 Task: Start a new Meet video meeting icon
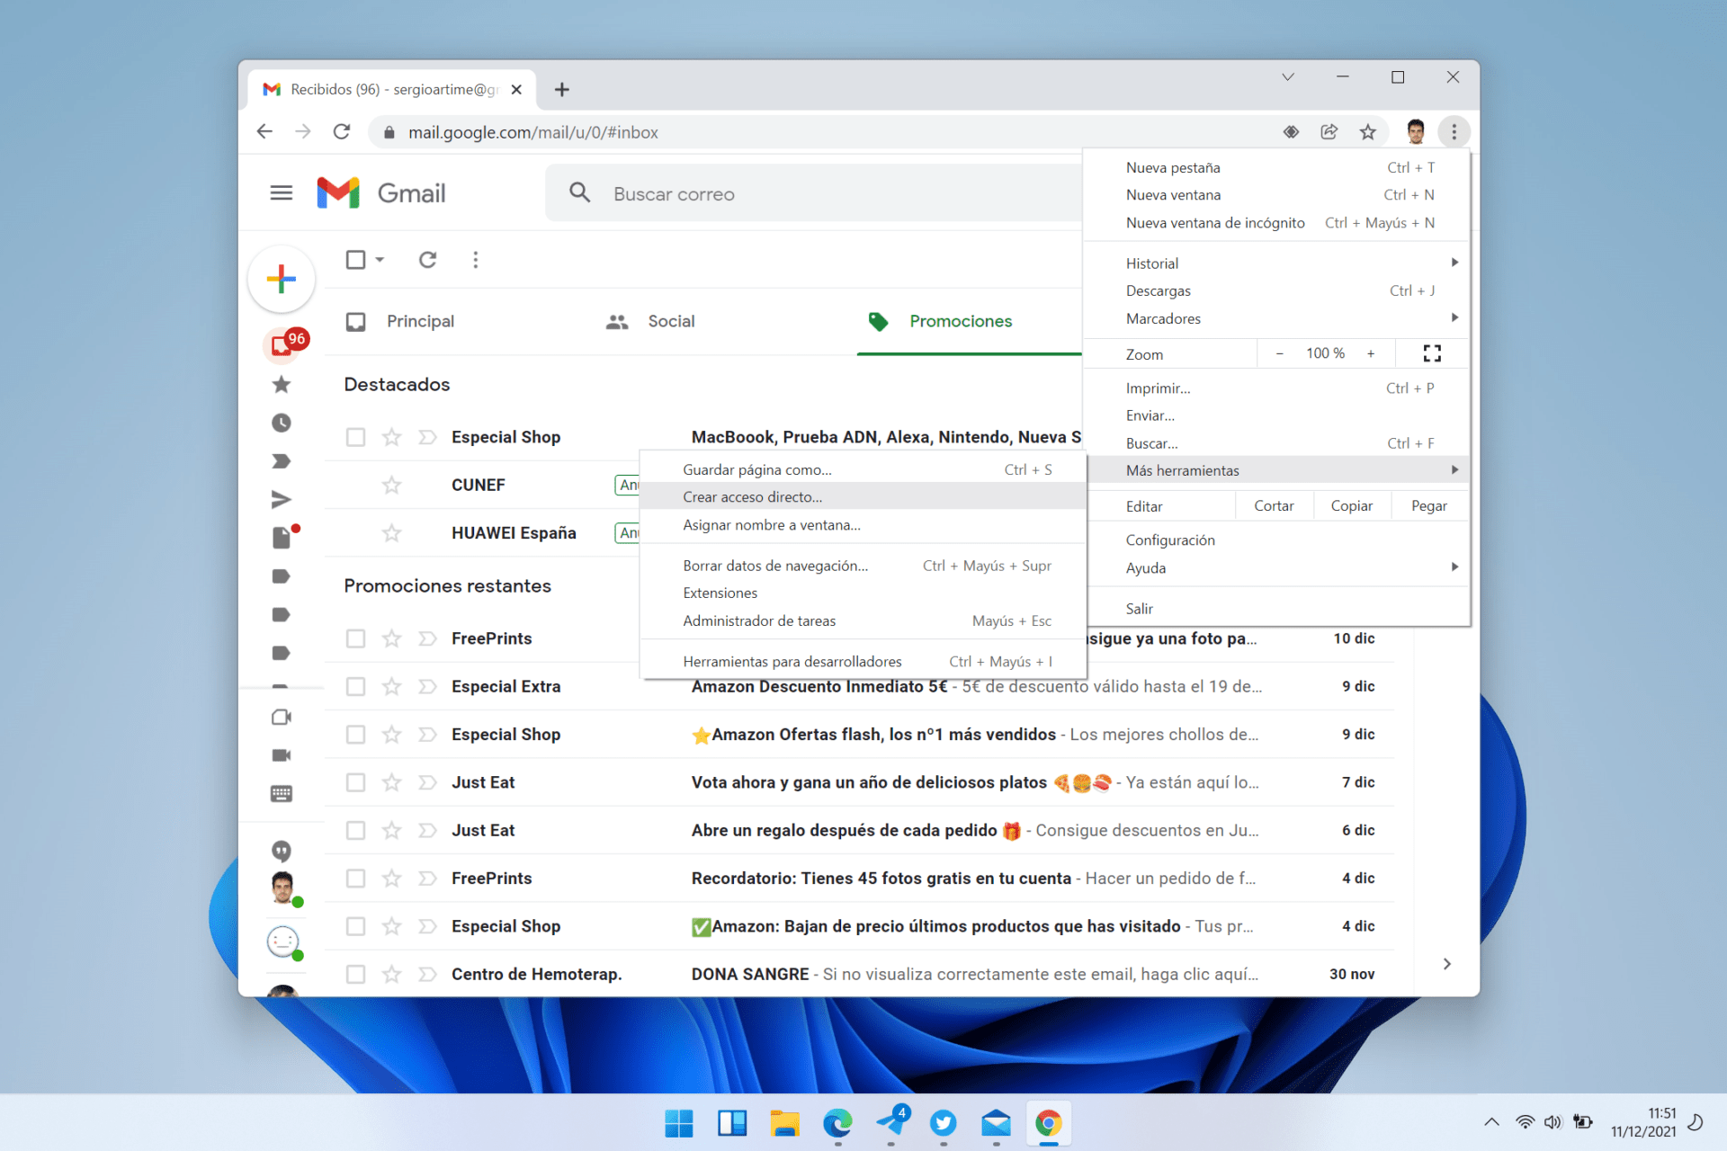coord(282,717)
